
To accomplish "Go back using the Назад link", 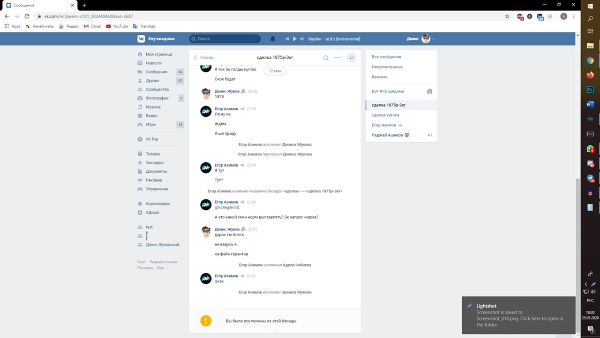I will click(203, 58).
